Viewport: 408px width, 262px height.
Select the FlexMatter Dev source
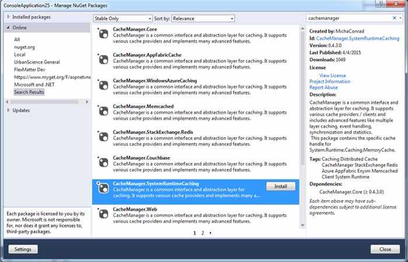coord(30,69)
